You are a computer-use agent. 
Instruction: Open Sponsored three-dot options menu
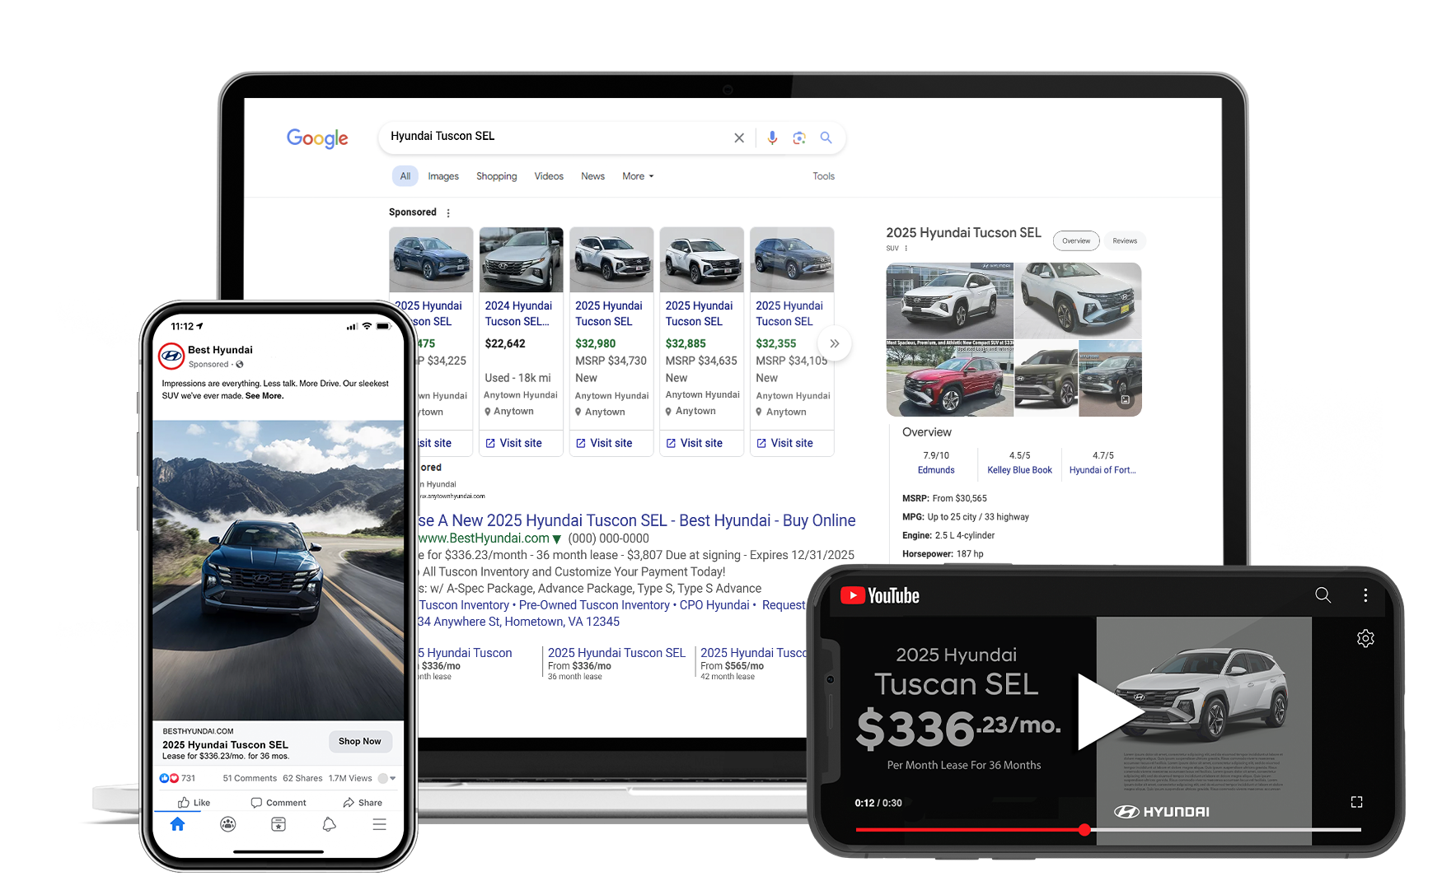[x=448, y=212]
